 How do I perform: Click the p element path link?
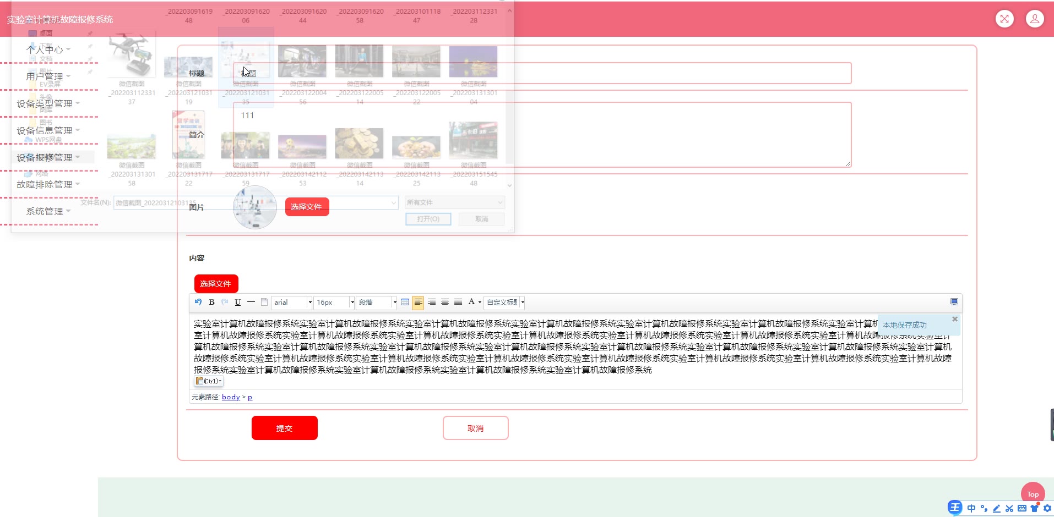[x=250, y=397]
